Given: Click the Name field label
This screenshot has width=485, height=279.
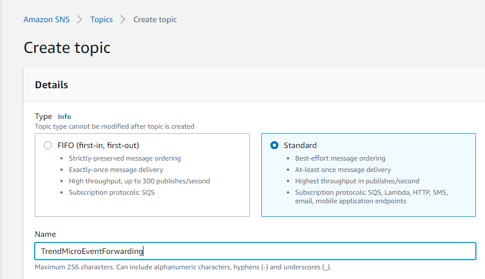Looking at the screenshot, I should click(45, 234).
